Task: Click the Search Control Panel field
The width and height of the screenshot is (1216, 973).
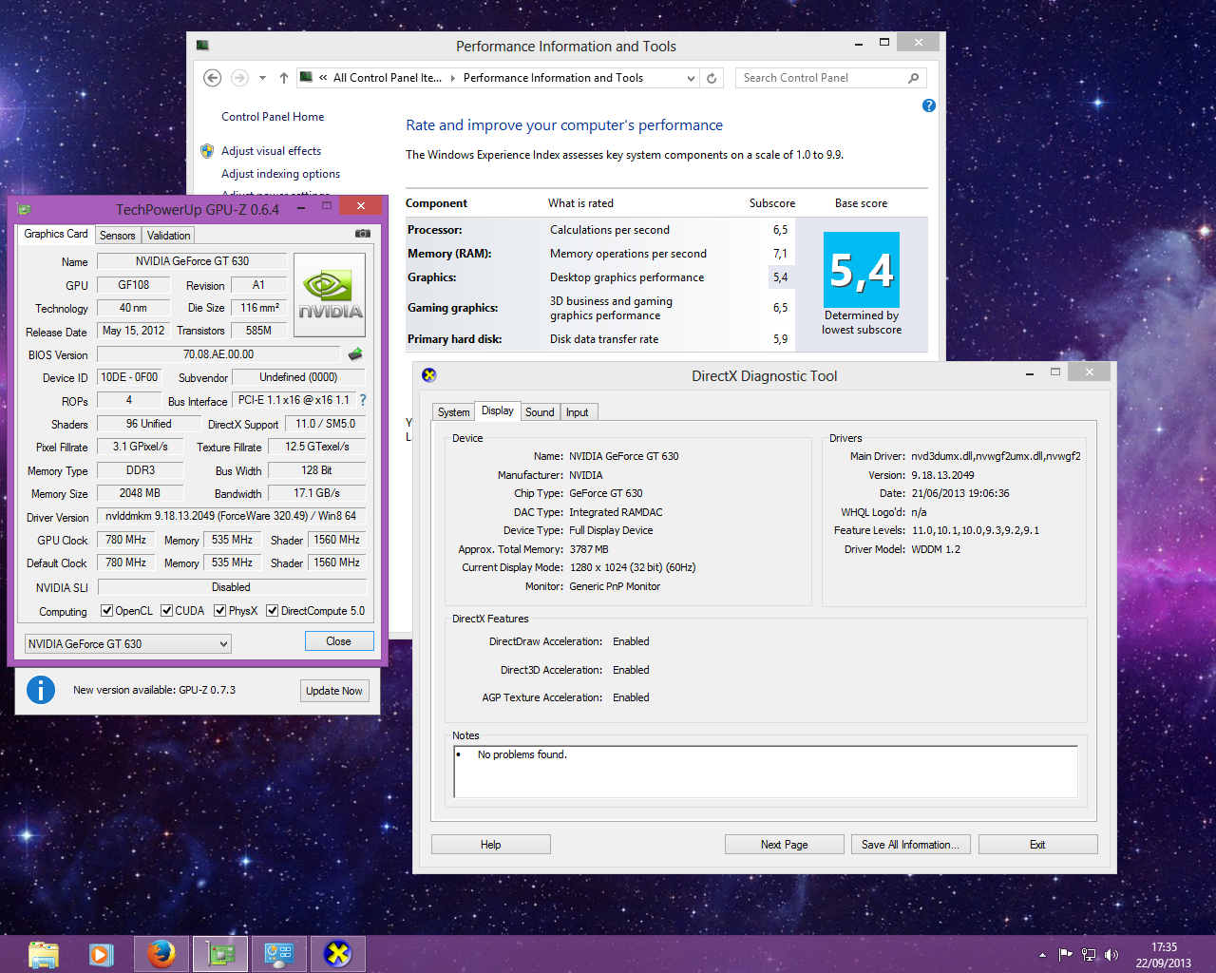Action: [x=831, y=78]
